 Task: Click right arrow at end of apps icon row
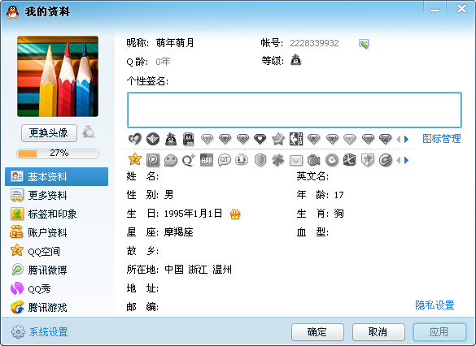click(x=407, y=160)
